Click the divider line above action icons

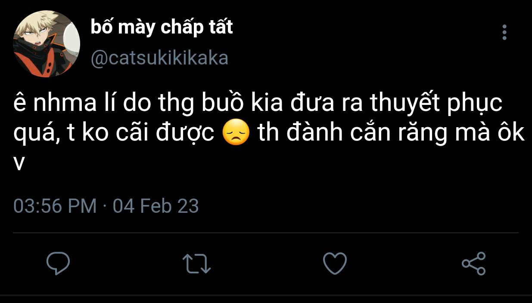click(266, 233)
